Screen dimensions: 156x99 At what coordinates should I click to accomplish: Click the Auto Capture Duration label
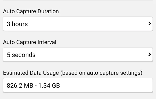31,11
